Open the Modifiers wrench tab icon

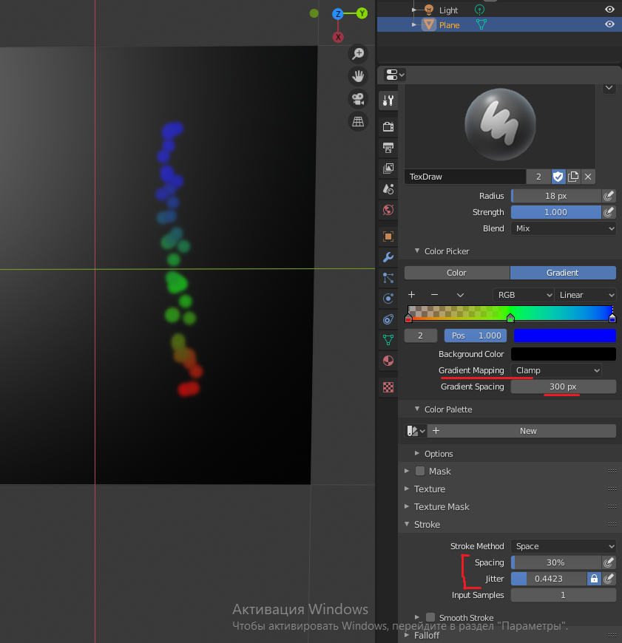click(x=388, y=257)
